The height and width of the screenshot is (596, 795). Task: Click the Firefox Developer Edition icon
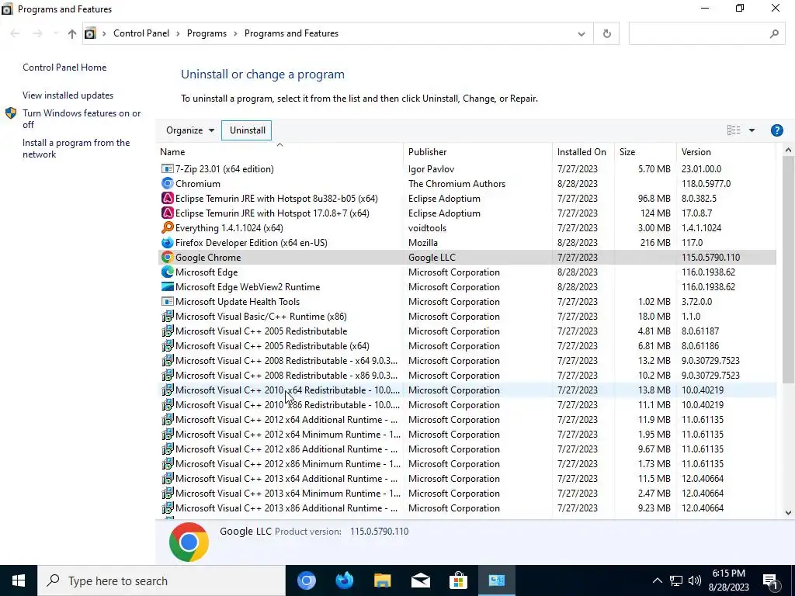tap(168, 242)
